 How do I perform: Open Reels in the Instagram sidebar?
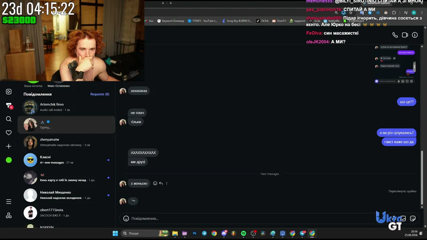pyautogui.click(x=9, y=92)
